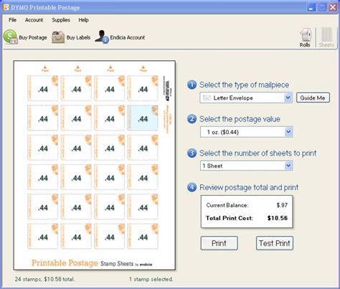Click the Total Print Cost $10.56 value
340x289 pixels.
(x=278, y=218)
